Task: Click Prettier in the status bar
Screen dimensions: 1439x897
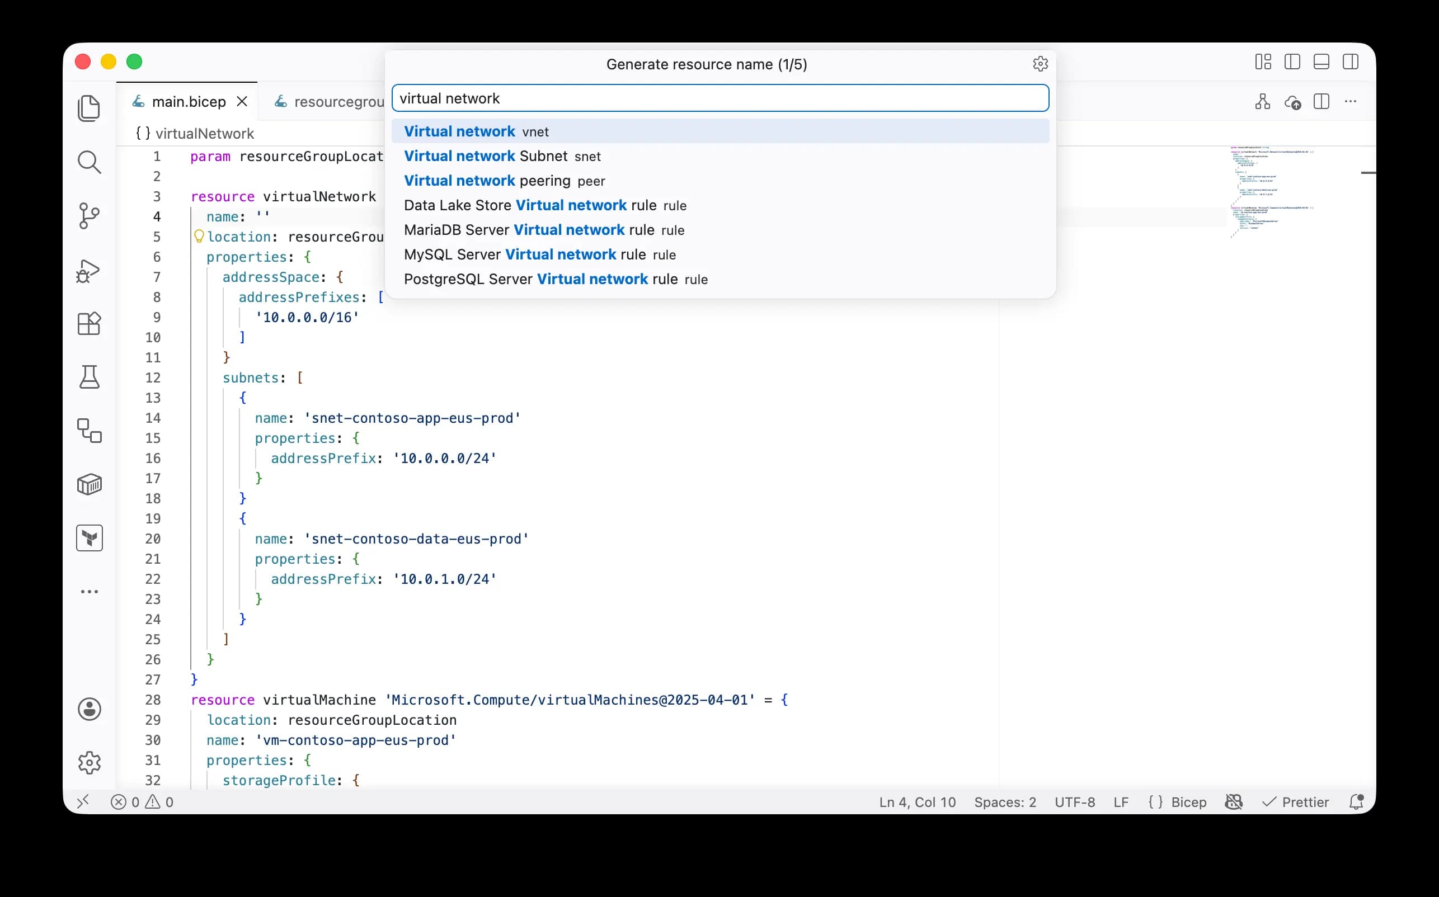Action: [x=1296, y=801]
